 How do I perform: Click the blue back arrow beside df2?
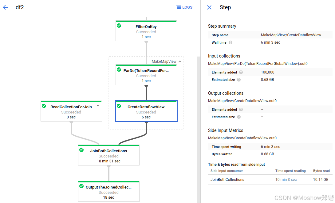(x=5, y=7)
